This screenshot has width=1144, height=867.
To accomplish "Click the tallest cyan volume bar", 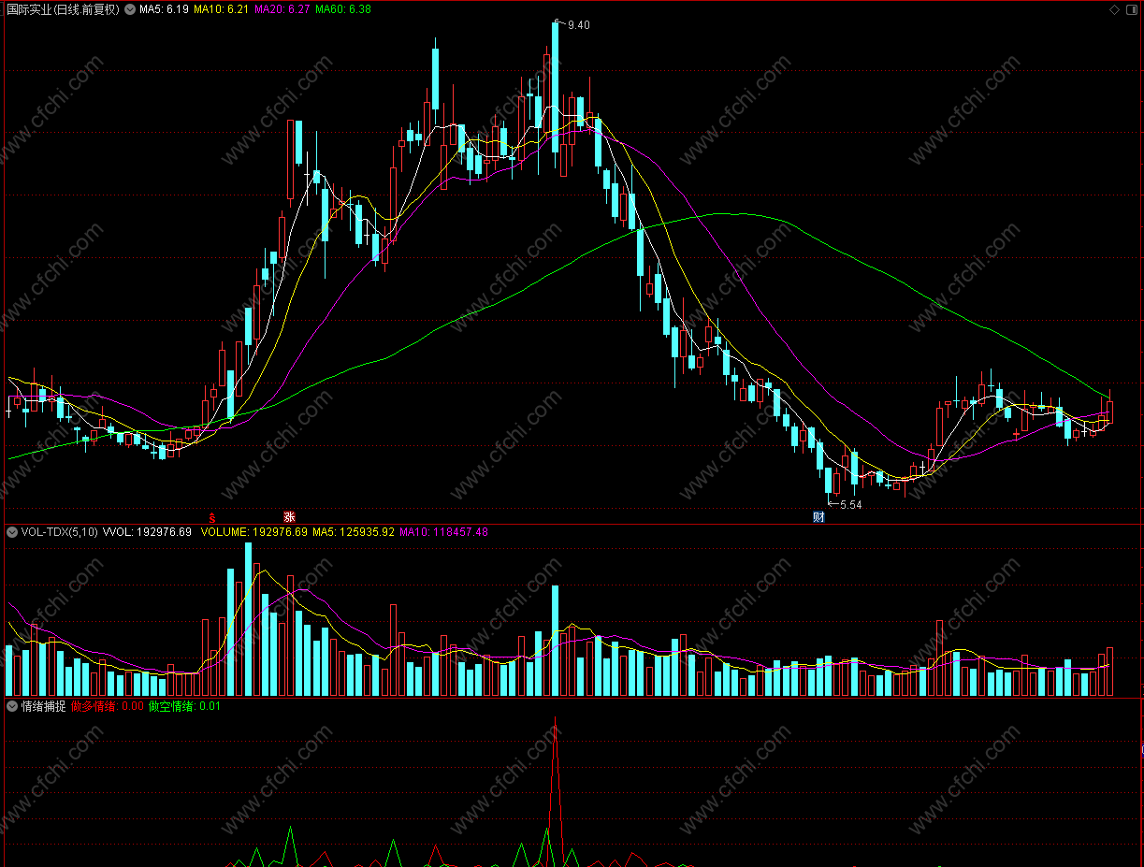I will click(x=248, y=618).
